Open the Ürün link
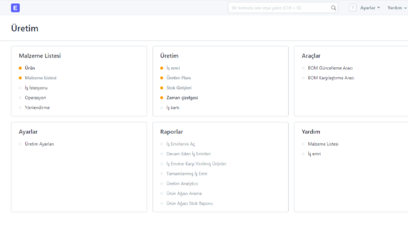This screenshot has width=408, height=229. click(30, 68)
